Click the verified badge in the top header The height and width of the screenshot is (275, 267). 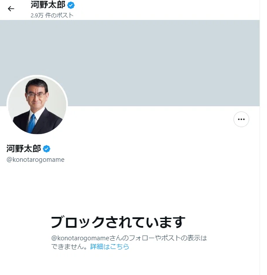71,5
